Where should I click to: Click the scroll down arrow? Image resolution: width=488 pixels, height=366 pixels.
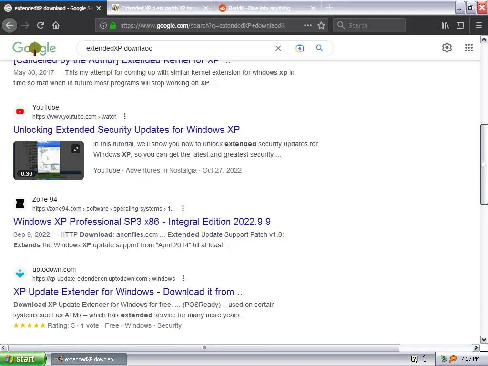point(484,339)
